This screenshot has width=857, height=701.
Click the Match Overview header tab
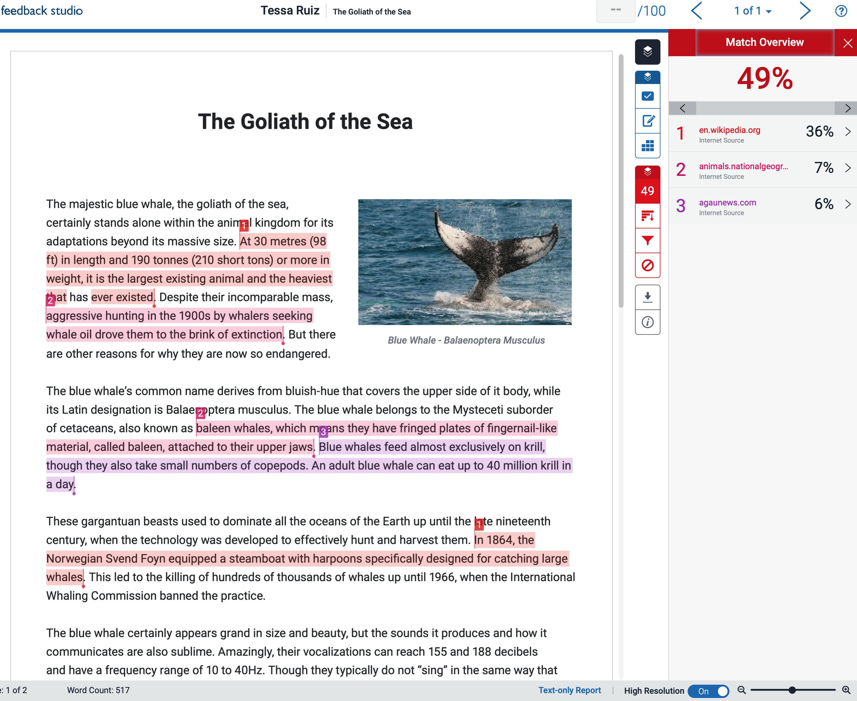[x=764, y=42]
